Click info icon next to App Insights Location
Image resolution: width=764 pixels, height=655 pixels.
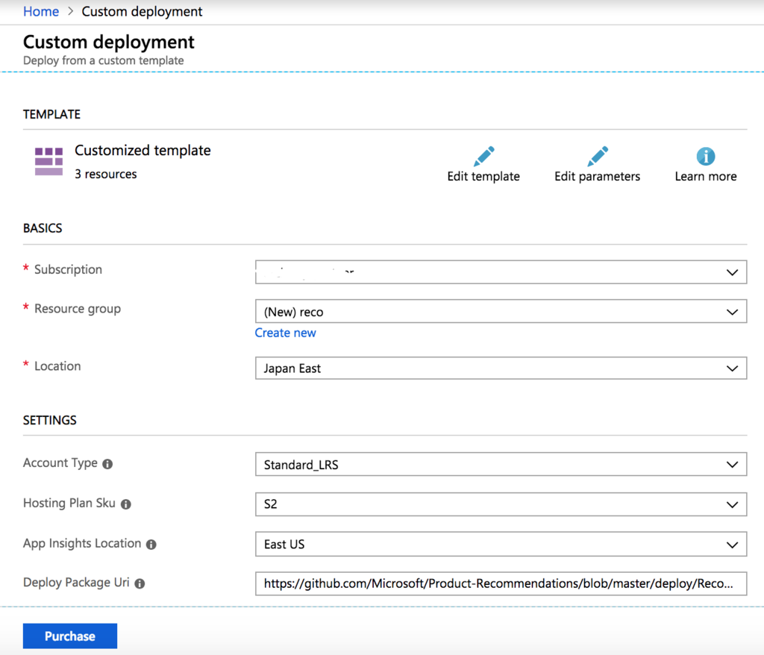pyautogui.click(x=151, y=545)
